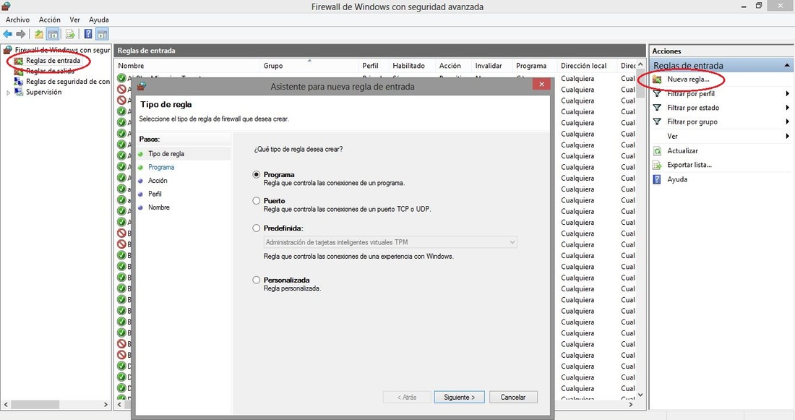Viewport: 795px width, 420px height.
Task: Click Actualizar refresh action in Acciones pane
Action: (682, 150)
